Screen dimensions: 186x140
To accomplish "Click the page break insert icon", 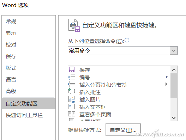I will [x=72, y=84].
